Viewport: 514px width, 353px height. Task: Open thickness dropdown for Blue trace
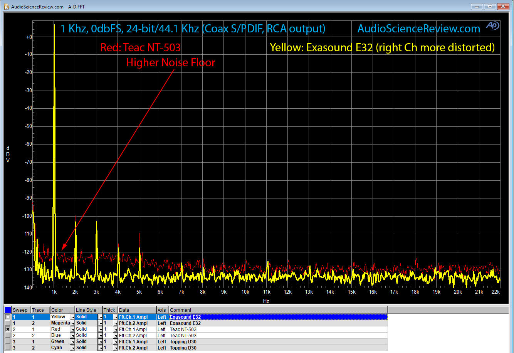(x=116, y=335)
